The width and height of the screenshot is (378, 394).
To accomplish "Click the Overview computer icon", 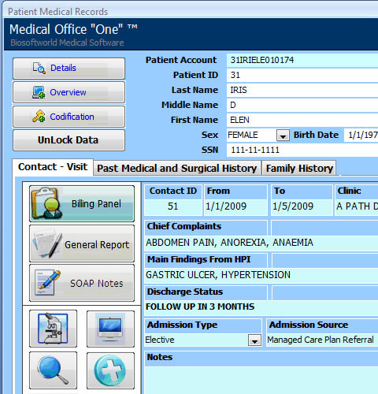I will (x=39, y=92).
